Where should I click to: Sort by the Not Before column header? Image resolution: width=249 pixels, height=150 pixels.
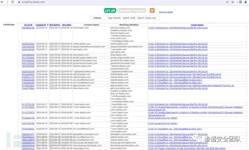tap(55, 25)
